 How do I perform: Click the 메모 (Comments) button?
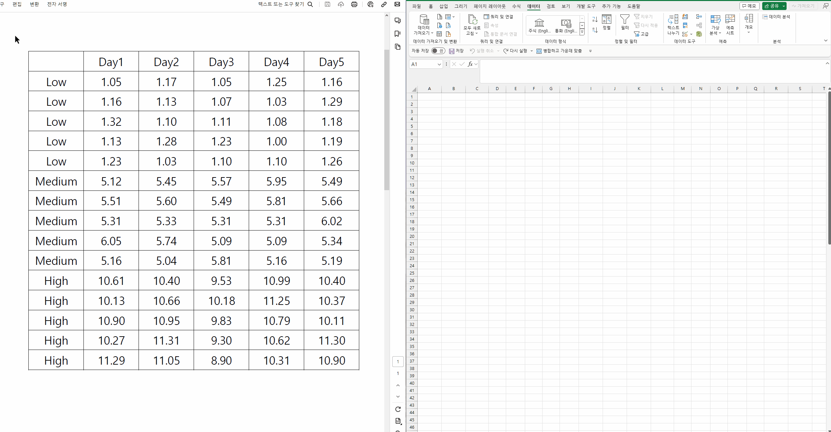click(x=749, y=6)
